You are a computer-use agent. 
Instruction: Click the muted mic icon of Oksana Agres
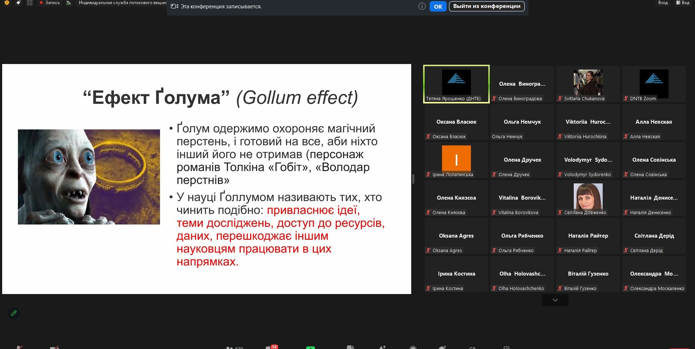[x=428, y=250]
